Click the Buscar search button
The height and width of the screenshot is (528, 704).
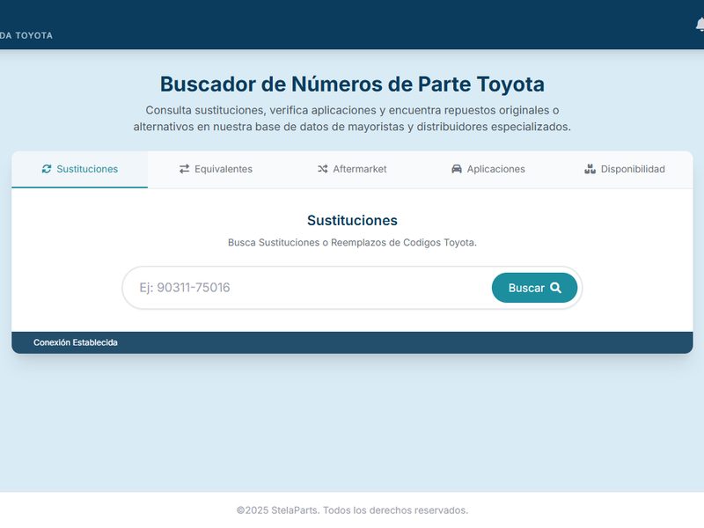click(x=534, y=288)
